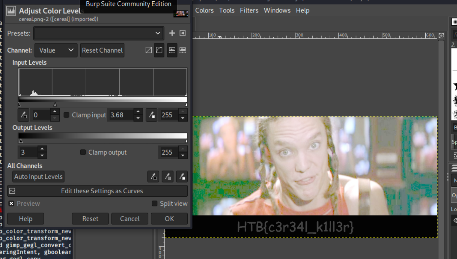
Task: Click the gamma midpoint slider handle
Action: pos(55,104)
